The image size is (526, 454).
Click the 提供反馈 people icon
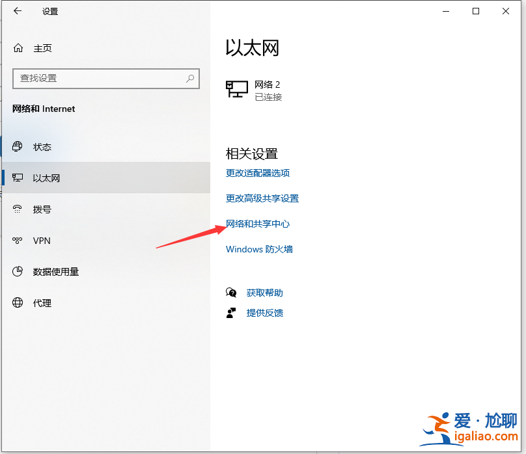(x=232, y=312)
